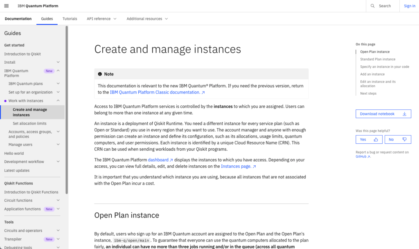Viewport: 419px width, 249px height.
Task: Jump to Add an instance section
Action: point(372,74)
